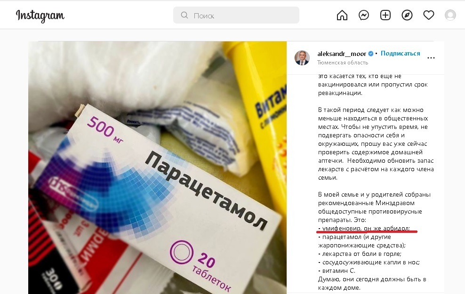Click caption paragraph starting with В такой период
Screen dimensions: 465x294
coord(376,144)
